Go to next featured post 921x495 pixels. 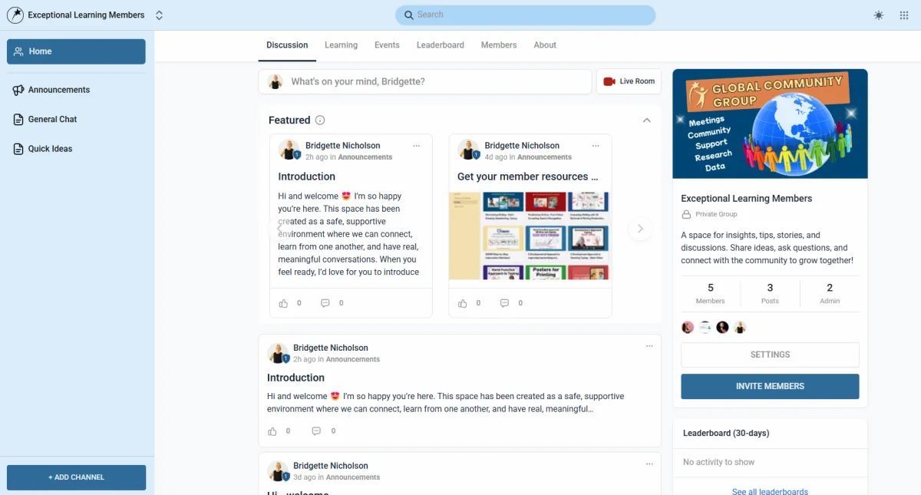[640, 228]
